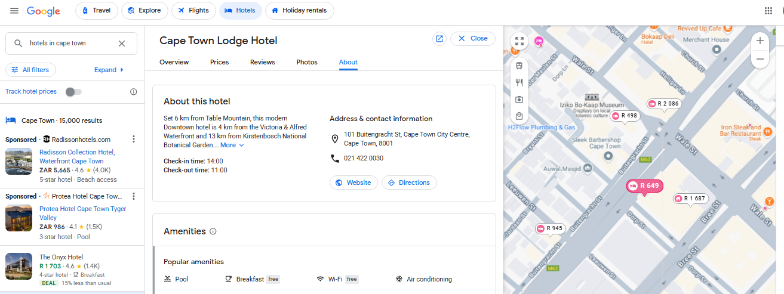Viewport: 784px width, 294px height.
Task: Select the About tab
Action: [x=348, y=62]
